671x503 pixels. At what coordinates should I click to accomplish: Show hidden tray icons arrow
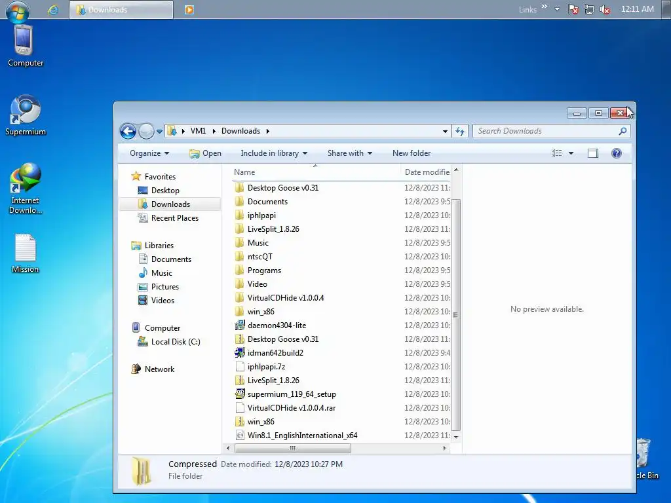click(x=557, y=9)
